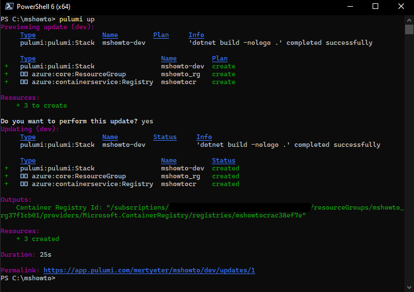Click the PowerShell icon in the title bar
The image size is (414, 292).
pos(9,6)
